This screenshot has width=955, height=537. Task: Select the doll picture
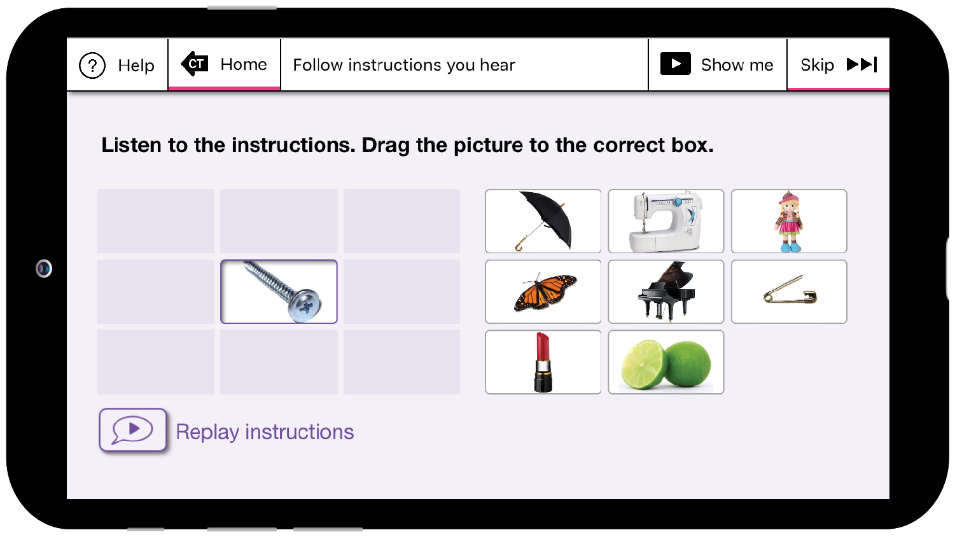pyautogui.click(x=789, y=221)
